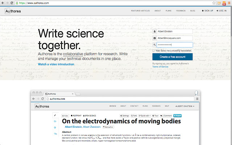232x145 pixels.
Task: Click the Abstract heading text
Action: [x=67, y=132]
